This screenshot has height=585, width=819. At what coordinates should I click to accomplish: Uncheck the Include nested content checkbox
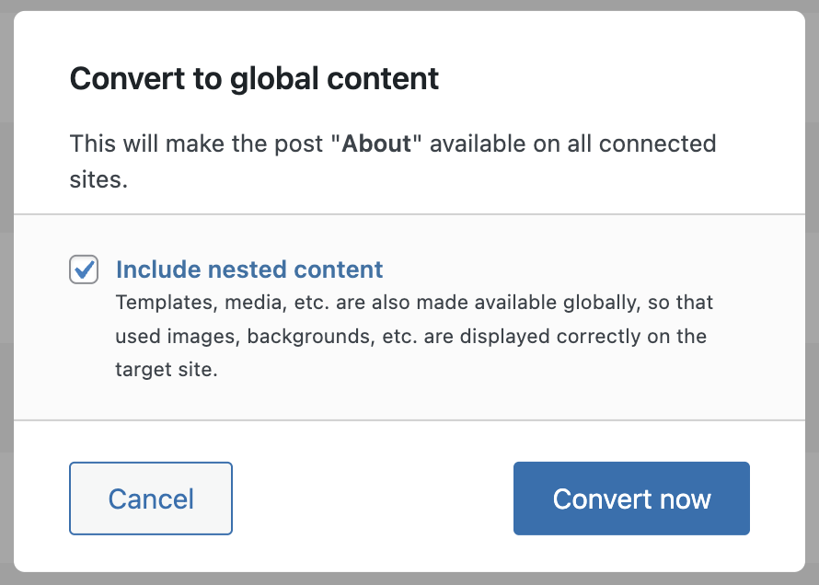coord(84,270)
